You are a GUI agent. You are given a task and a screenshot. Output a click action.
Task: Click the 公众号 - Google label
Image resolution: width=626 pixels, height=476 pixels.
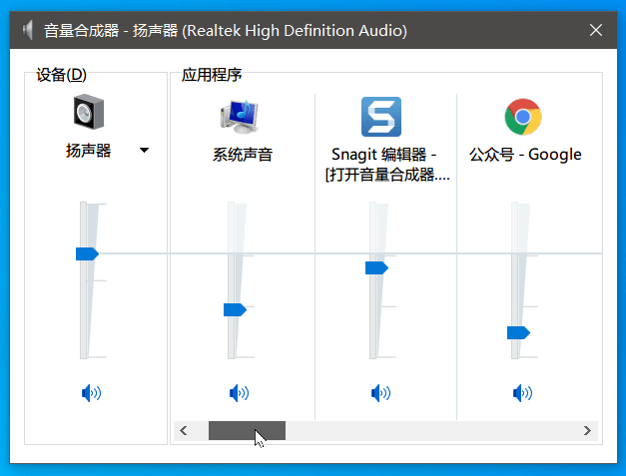pyautogui.click(x=525, y=155)
